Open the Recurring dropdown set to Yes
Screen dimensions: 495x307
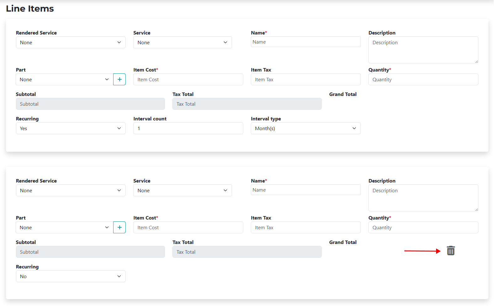click(x=71, y=128)
